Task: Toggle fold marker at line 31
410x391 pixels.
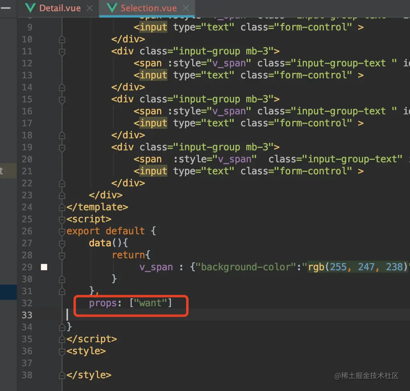Action: click(x=62, y=291)
